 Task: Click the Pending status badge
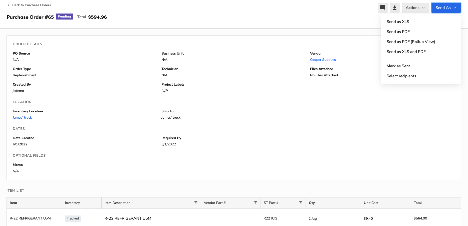[64, 16]
